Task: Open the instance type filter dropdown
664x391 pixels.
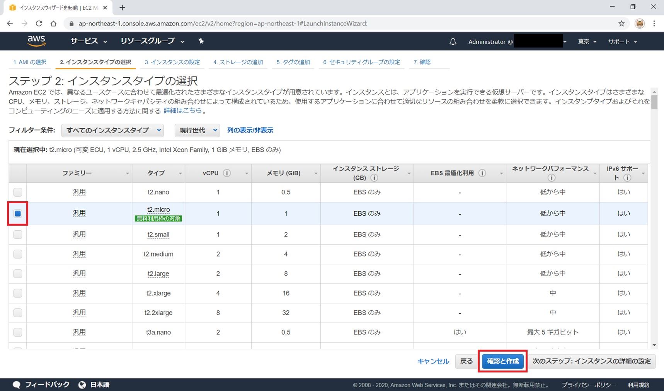Action: (112, 130)
